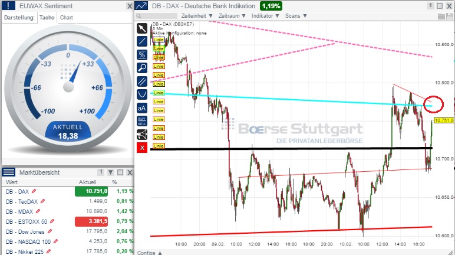
Task: Click the pencil icon beside DB - NASDAQ 100
Action: (x=56, y=241)
